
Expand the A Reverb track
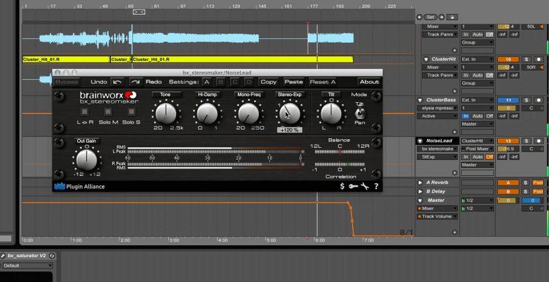pyautogui.click(x=420, y=183)
